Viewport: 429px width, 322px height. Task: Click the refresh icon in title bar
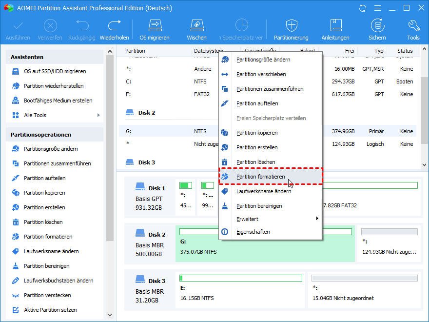pos(363,8)
